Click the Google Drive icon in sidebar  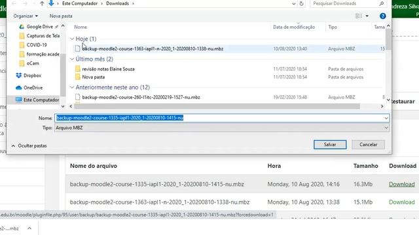(22, 27)
